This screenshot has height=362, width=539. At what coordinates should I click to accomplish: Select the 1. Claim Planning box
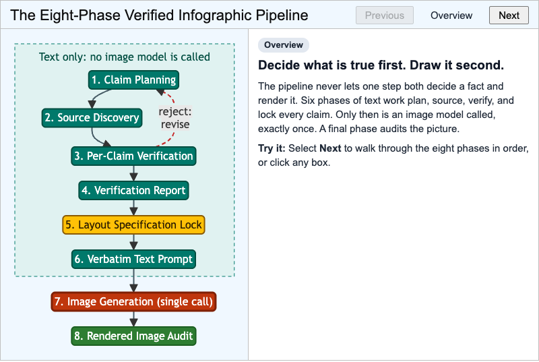[x=133, y=80]
